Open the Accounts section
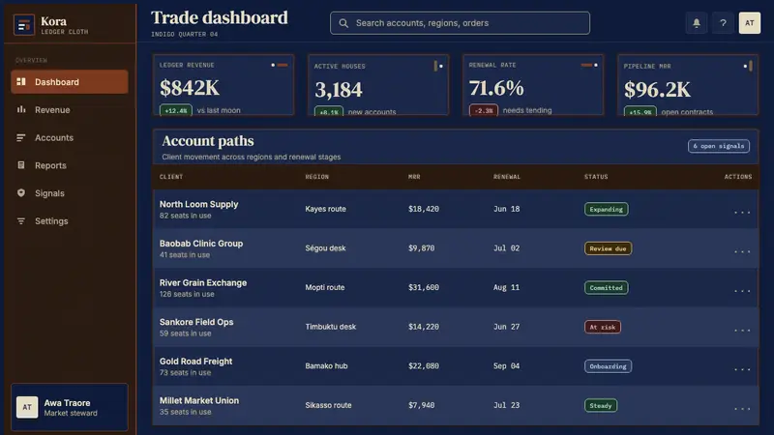Image resolution: width=774 pixels, height=435 pixels. (x=69, y=137)
